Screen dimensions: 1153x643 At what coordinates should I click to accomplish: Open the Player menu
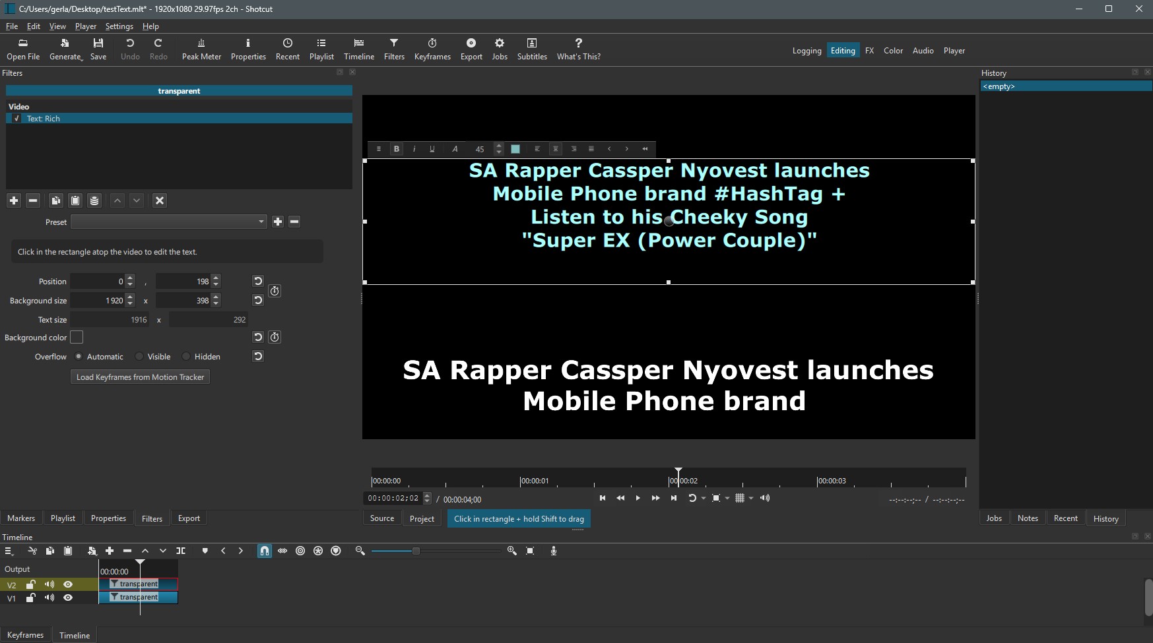86,26
